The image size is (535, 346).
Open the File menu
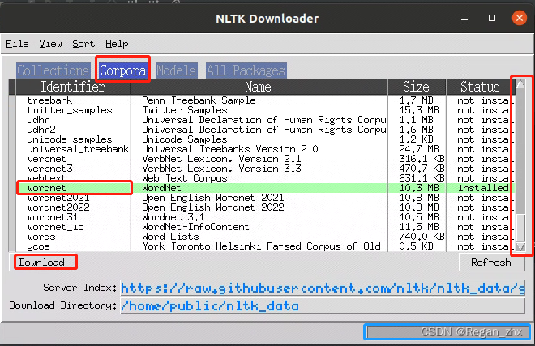click(17, 44)
